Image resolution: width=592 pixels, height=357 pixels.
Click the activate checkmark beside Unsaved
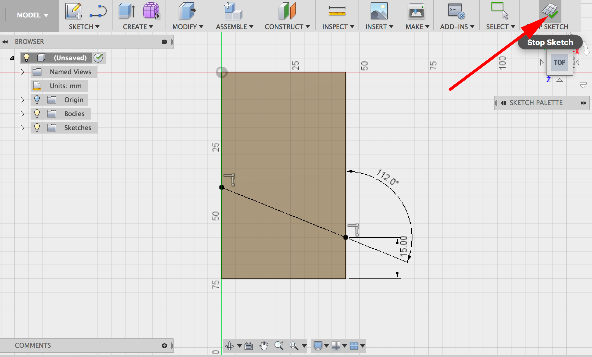point(99,58)
